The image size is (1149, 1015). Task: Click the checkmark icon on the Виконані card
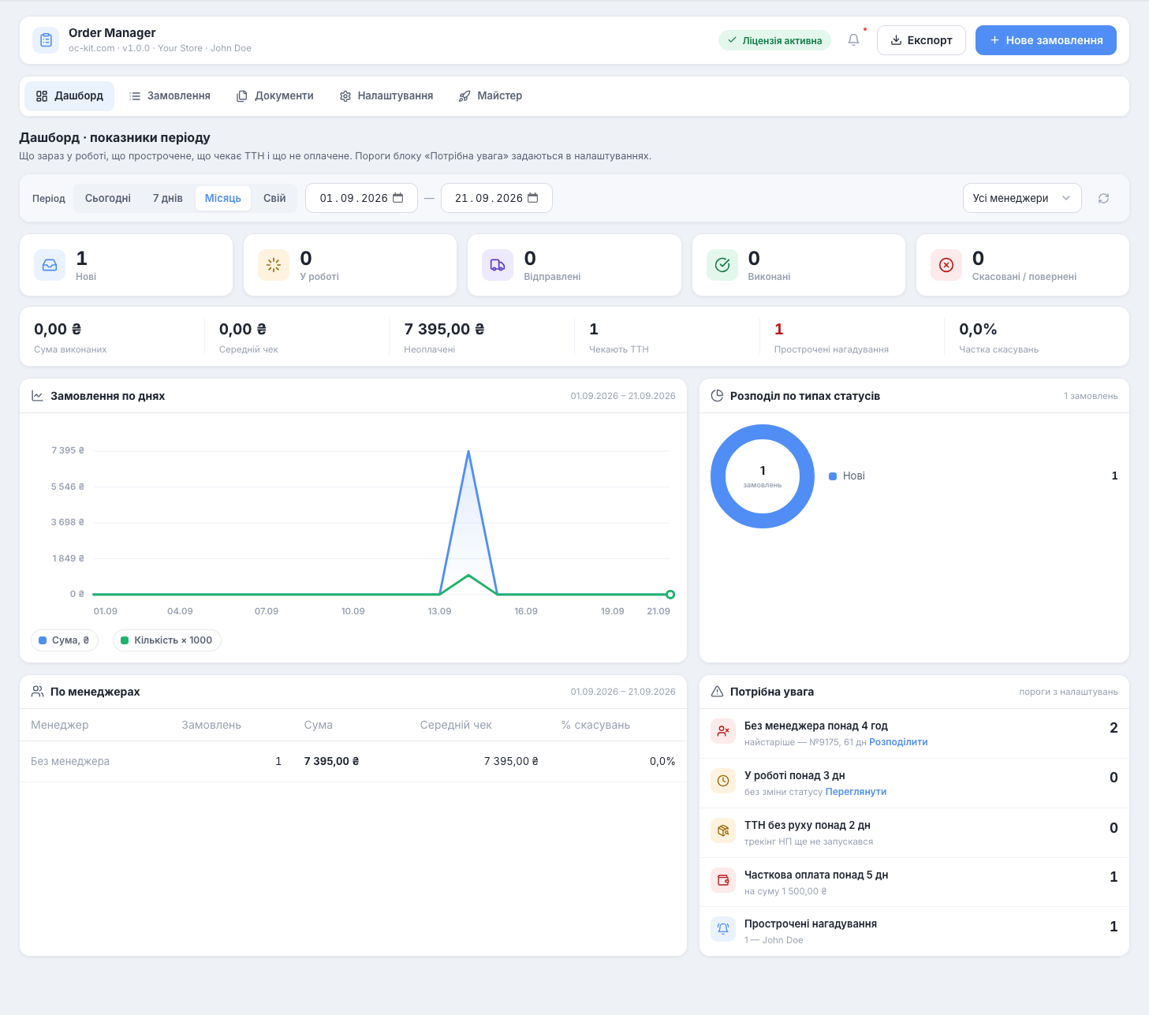coord(722,265)
